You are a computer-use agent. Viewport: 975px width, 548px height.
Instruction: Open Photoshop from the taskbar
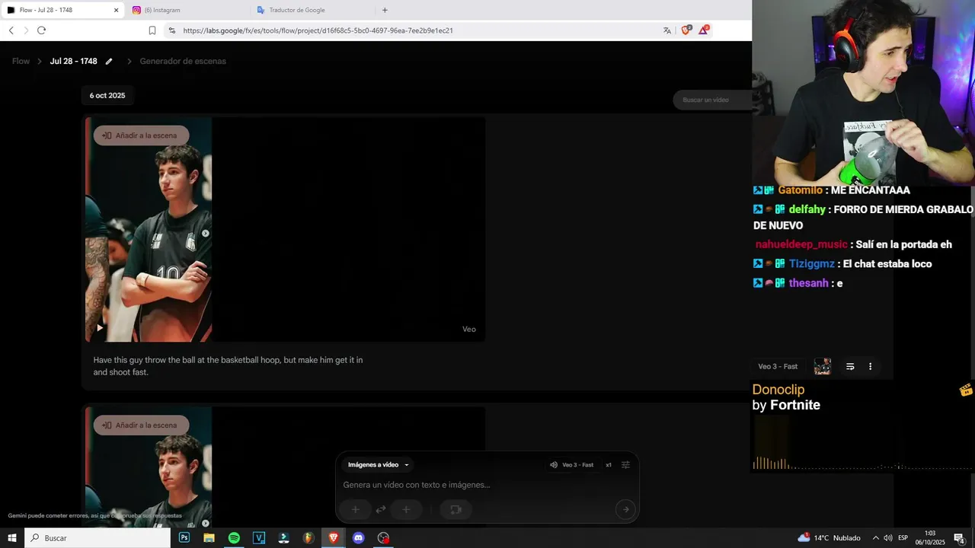click(184, 538)
